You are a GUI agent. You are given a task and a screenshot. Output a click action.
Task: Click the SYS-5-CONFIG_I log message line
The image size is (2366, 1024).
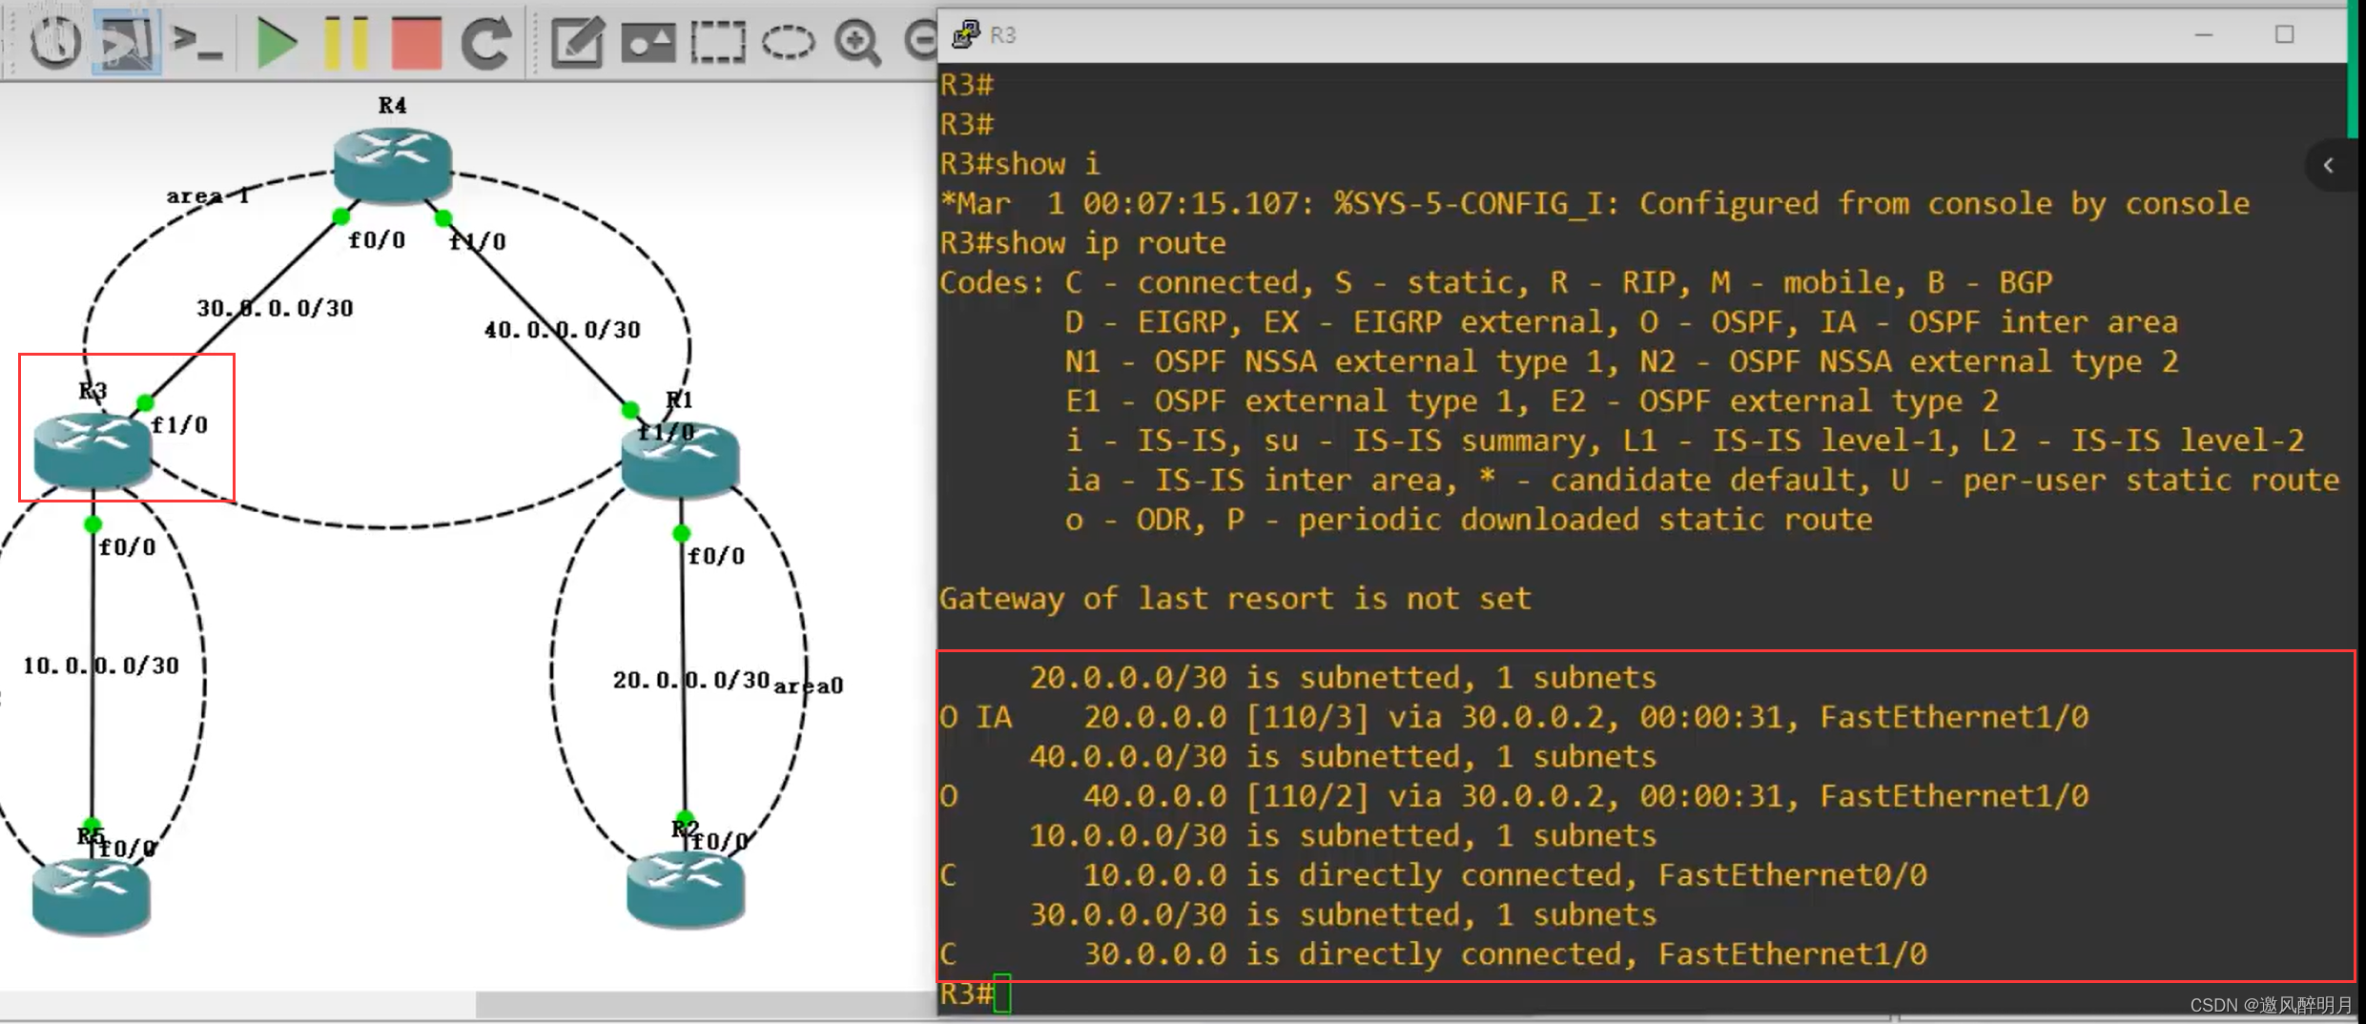[x=1594, y=204]
